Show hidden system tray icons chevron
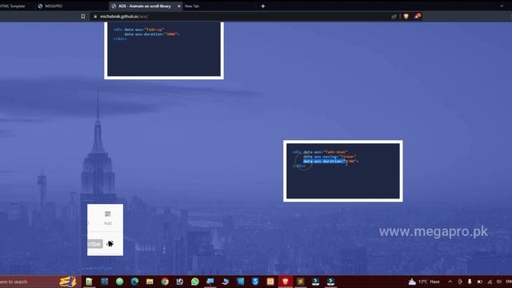The width and height of the screenshot is (512, 288). coord(450,282)
